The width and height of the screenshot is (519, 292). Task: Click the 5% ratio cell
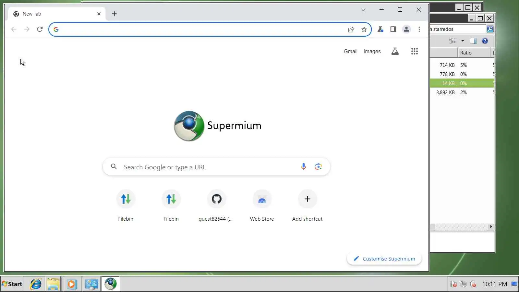(464, 65)
